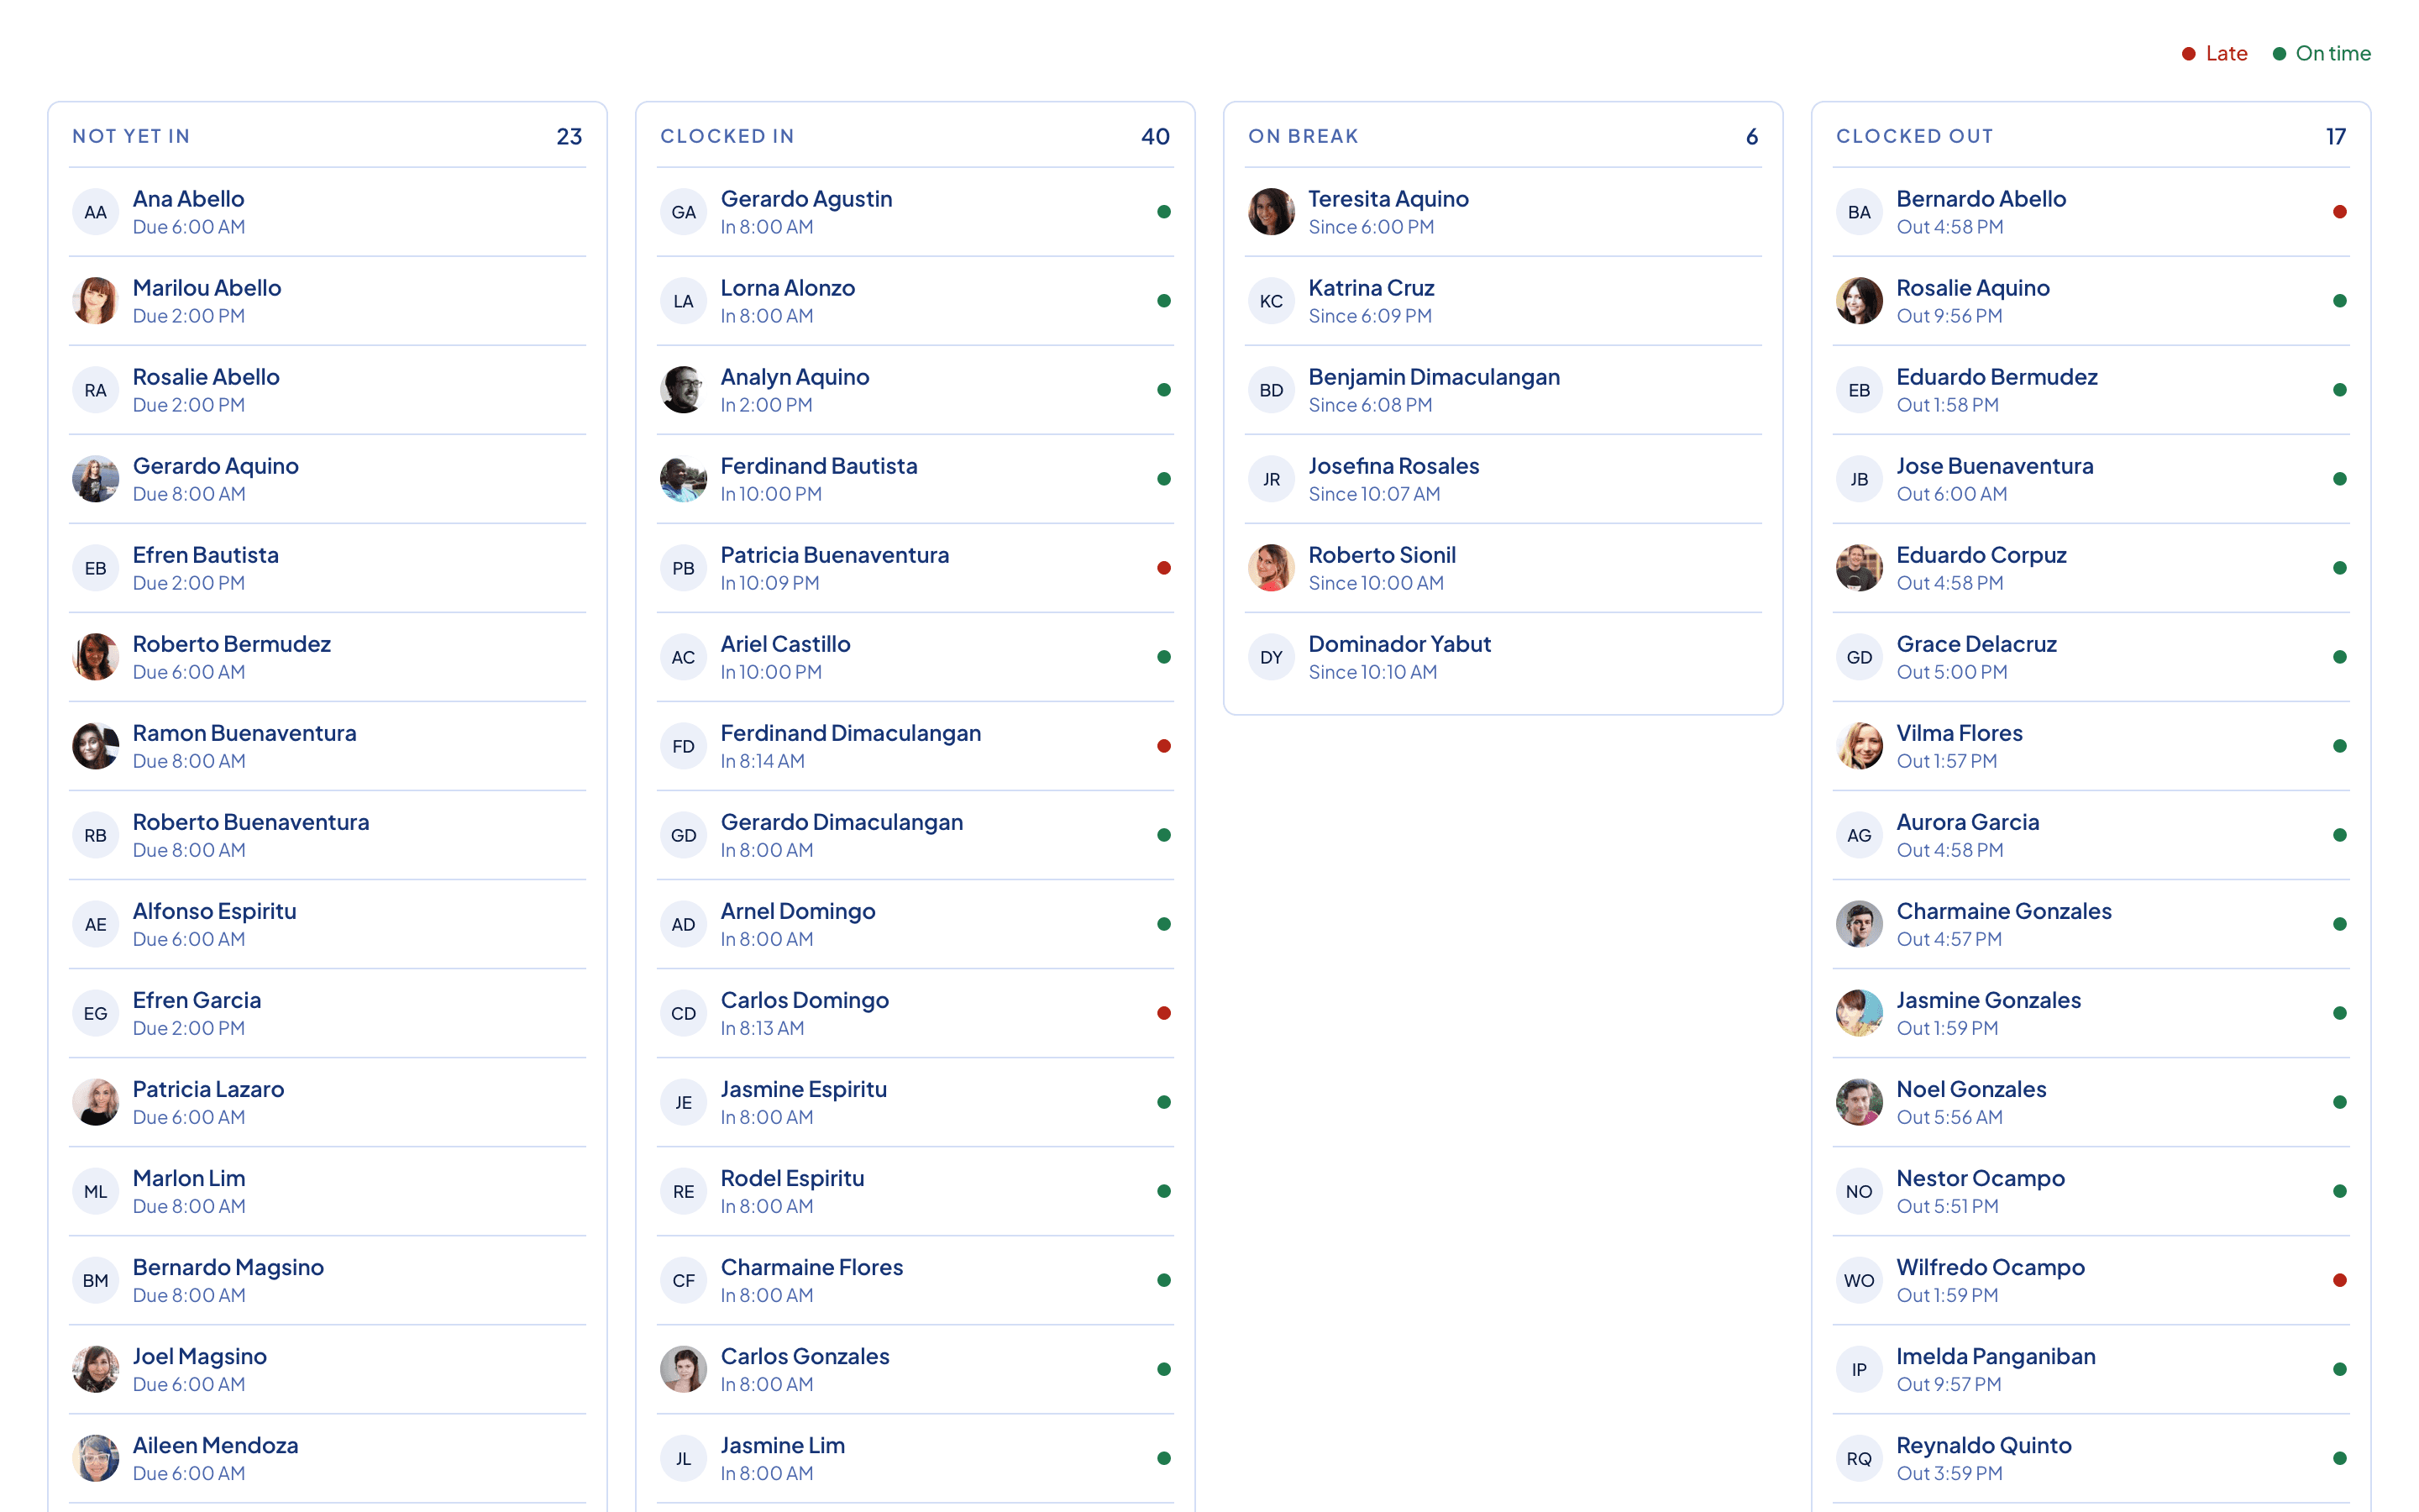This screenshot has width=2419, height=1512.
Task: Click Jasmine Lim's name
Action: (783, 1445)
